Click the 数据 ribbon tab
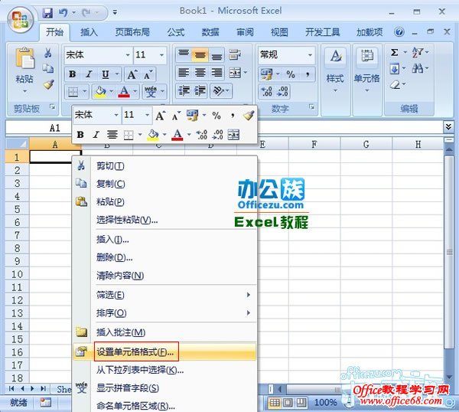The height and width of the screenshot is (412, 459). point(210,32)
